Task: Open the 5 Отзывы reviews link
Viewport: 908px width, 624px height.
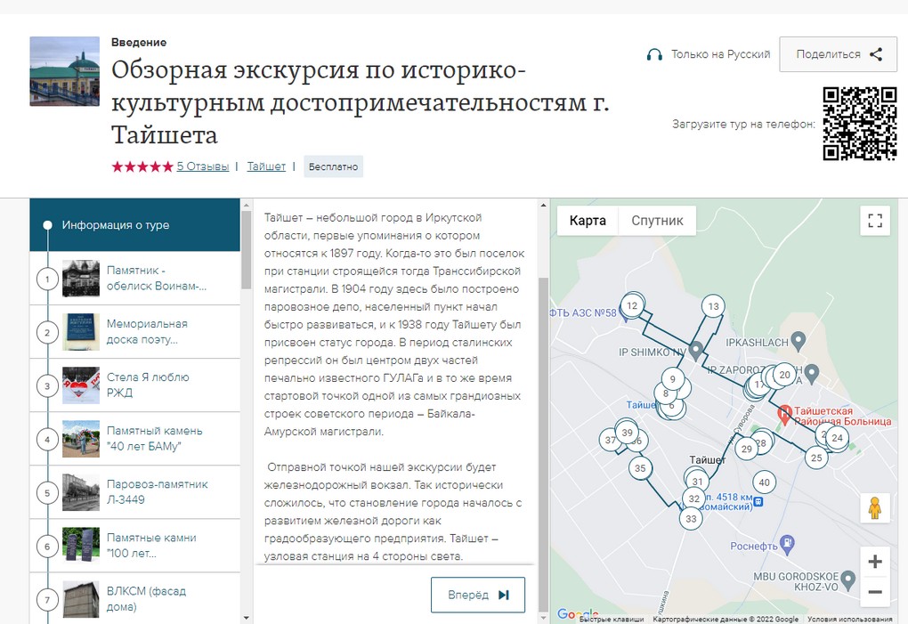Action: [202, 166]
